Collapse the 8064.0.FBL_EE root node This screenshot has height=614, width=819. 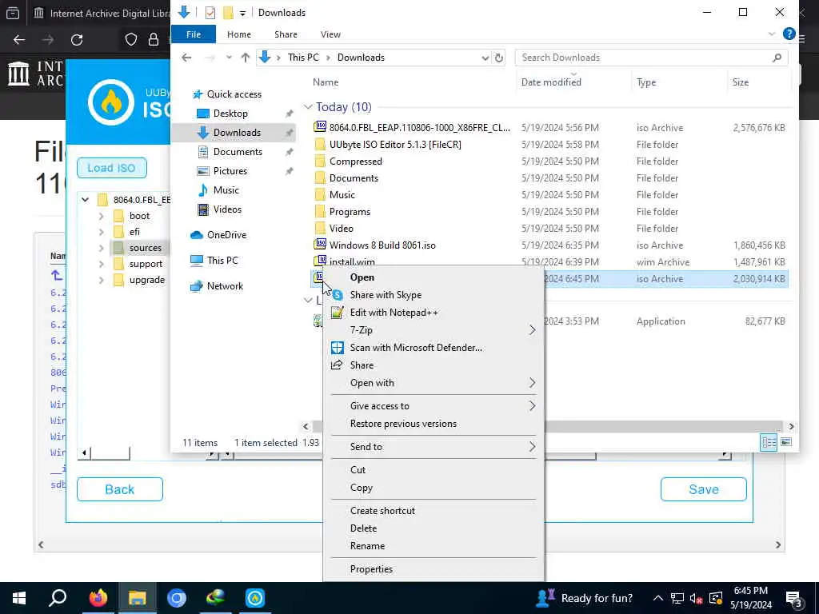coord(85,199)
